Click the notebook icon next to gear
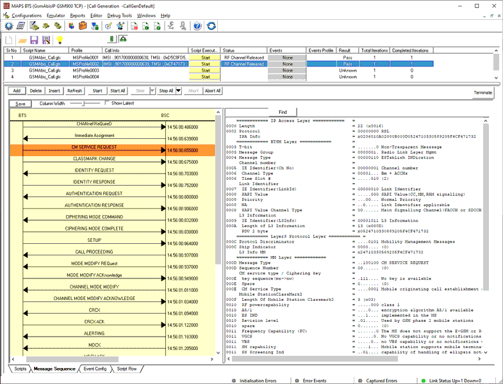 click(21, 26)
